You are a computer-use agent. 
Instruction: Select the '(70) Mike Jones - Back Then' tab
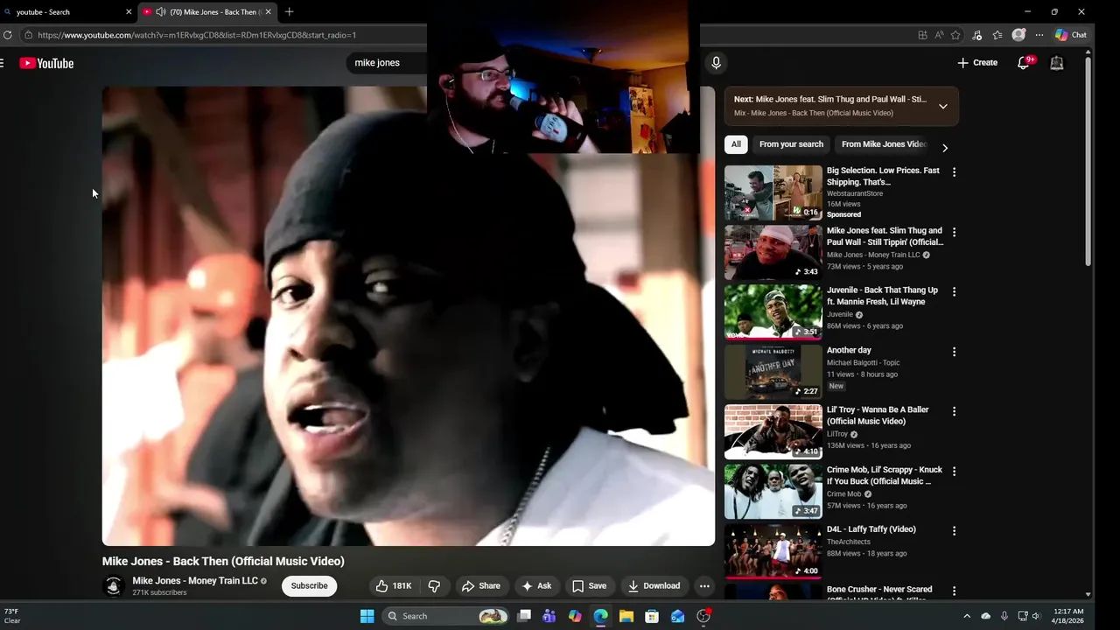210,11
